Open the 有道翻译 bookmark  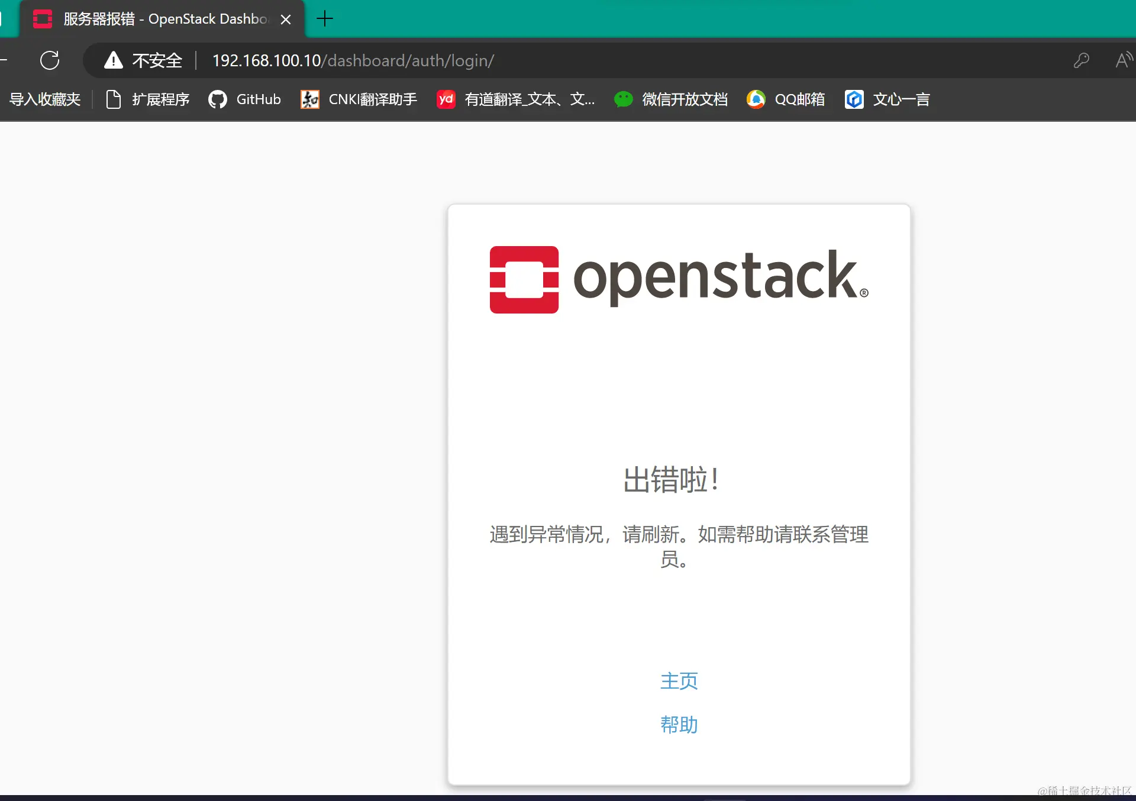pos(515,99)
